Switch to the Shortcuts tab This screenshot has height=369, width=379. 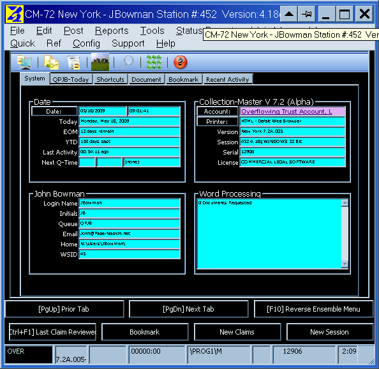(x=110, y=80)
